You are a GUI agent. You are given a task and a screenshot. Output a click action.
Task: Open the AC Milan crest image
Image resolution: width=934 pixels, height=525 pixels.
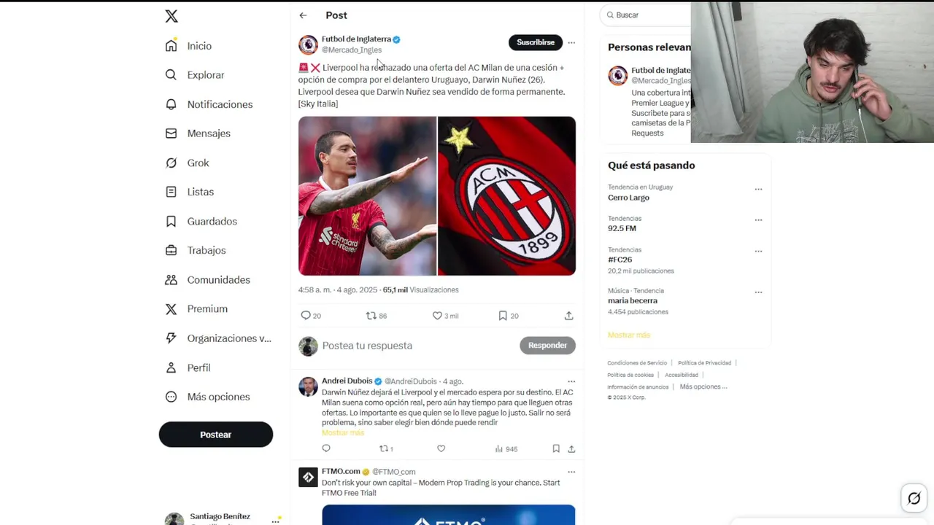point(507,196)
